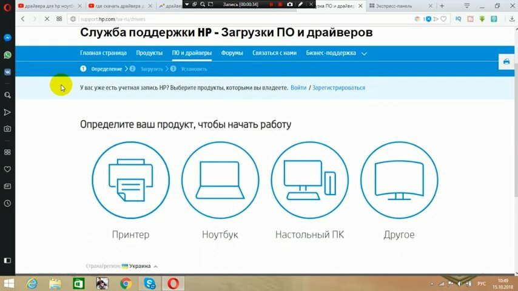518x291 pixels.
Task: Print page using the printer icon button
Action: coord(506,62)
